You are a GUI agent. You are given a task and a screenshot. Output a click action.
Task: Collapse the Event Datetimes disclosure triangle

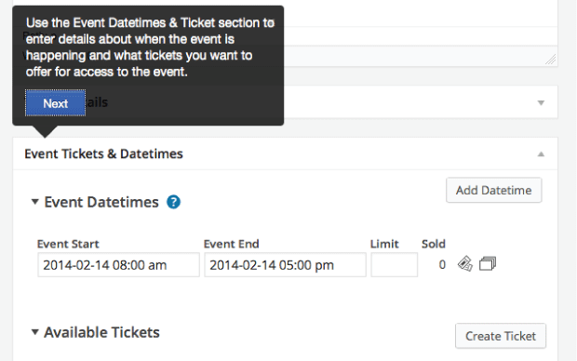pyautogui.click(x=35, y=202)
